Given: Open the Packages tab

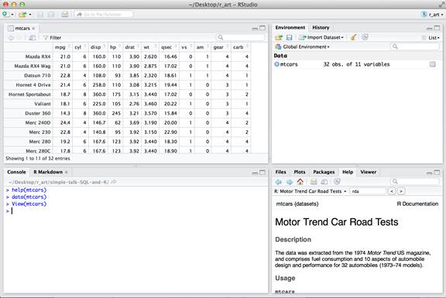Looking at the screenshot, I should [324, 172].
